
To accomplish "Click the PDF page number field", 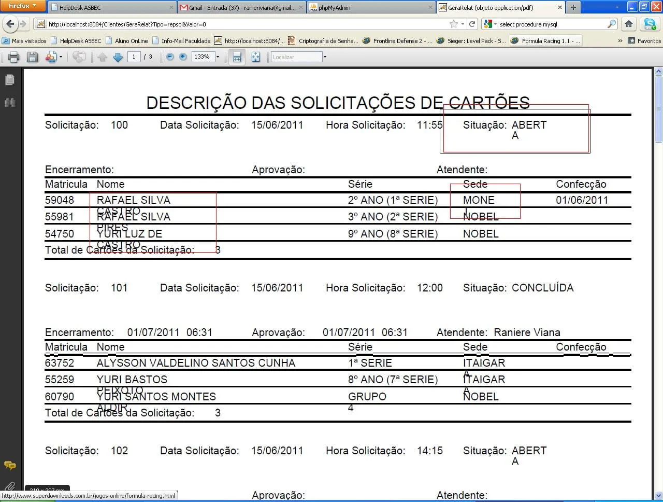I will [134, 57].
